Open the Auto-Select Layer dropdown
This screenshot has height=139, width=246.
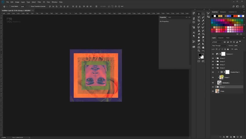[23, 6]
